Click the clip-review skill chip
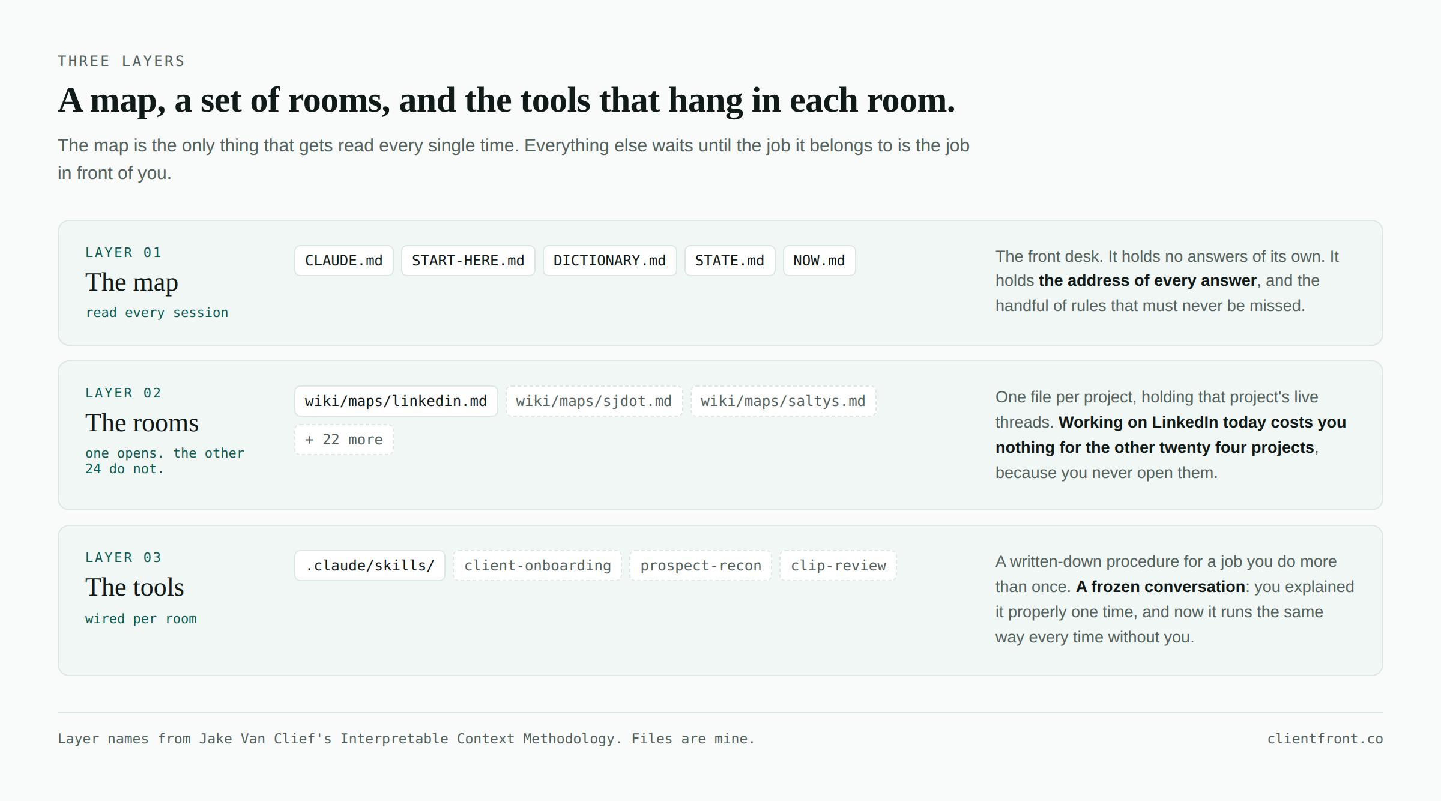This screenshot has width=1441, height=801. click(x=838, y=566)
